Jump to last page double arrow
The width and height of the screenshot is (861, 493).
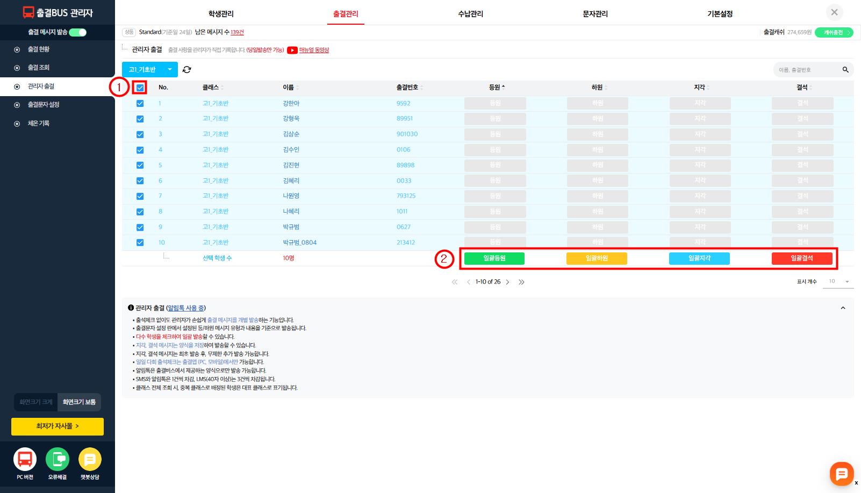pos(521,282)
